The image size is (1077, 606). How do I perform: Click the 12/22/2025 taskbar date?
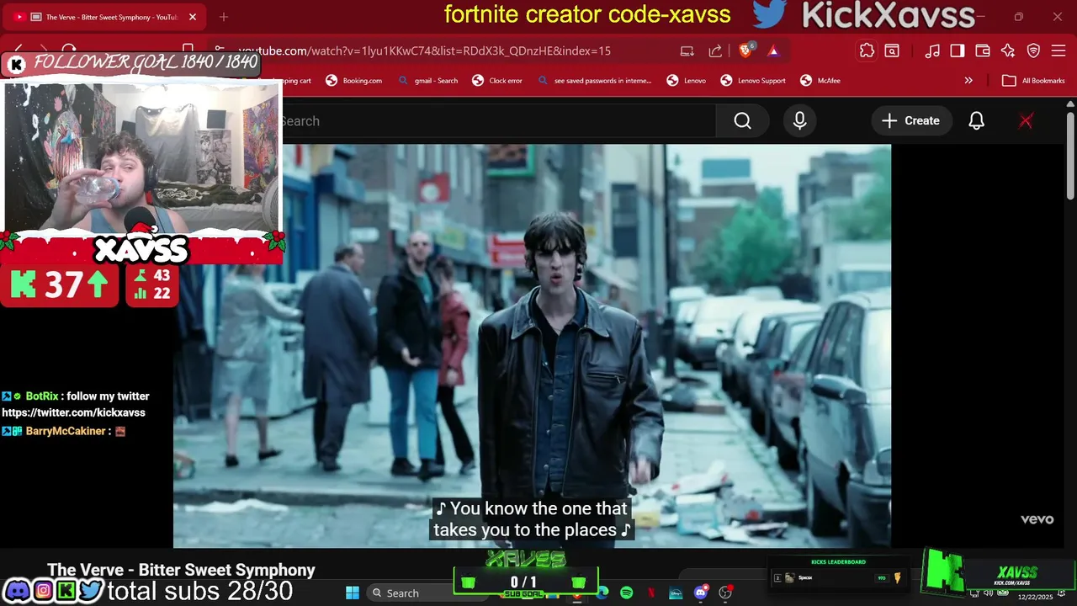[1035, 597]
